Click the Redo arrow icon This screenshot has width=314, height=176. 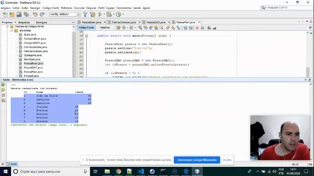point(42,14)
